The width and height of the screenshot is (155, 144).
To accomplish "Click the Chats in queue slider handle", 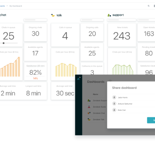I will coord(4,43).
